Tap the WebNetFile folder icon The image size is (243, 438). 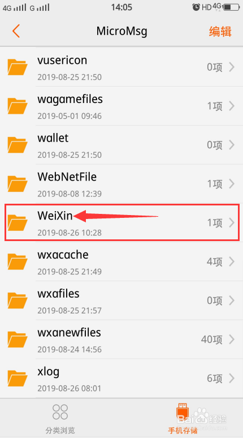(18, 184)
